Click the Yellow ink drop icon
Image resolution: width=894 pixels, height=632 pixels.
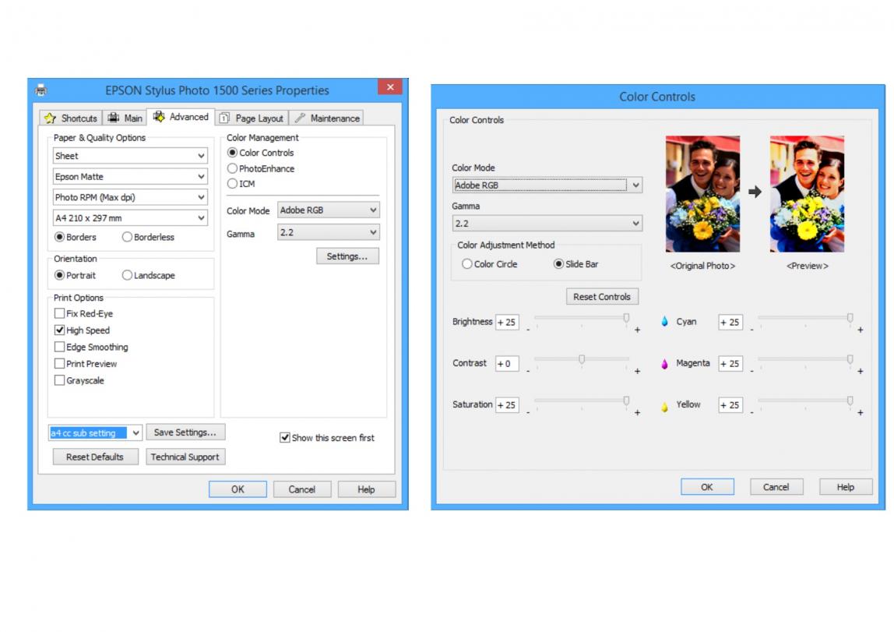coord(664,406)
